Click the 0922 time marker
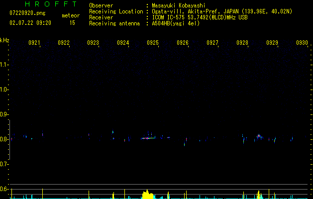This screenshot has width=313, height=199. click(64, 43)
